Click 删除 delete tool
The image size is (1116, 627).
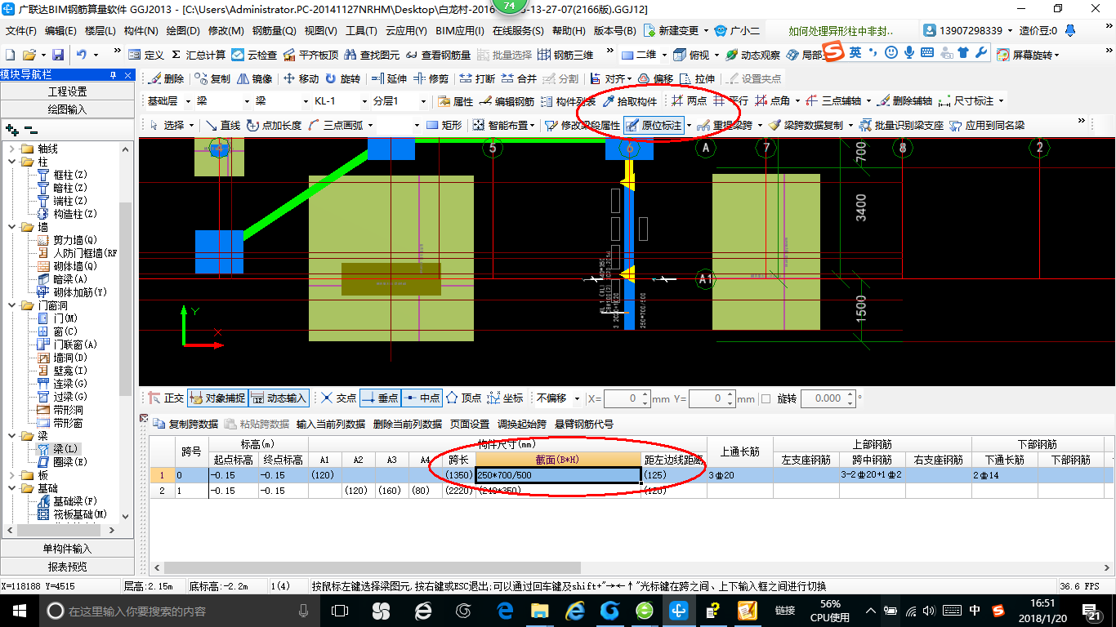[x=167, y=79]
